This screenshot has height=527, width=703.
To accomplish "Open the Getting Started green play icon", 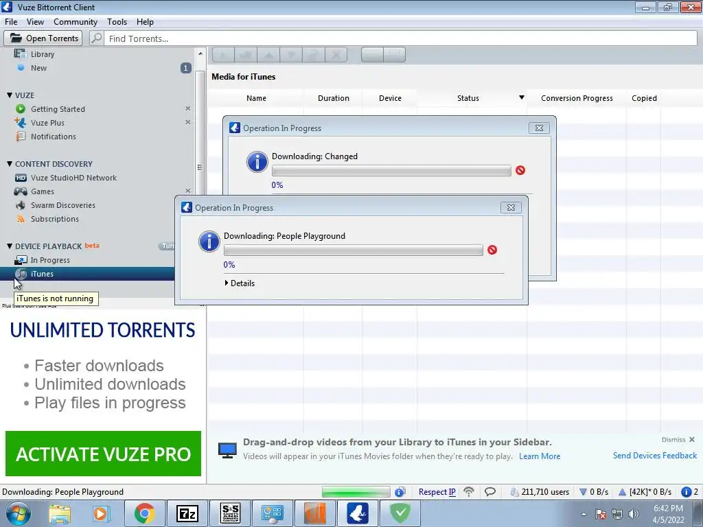I will click(x=21, y=109).
